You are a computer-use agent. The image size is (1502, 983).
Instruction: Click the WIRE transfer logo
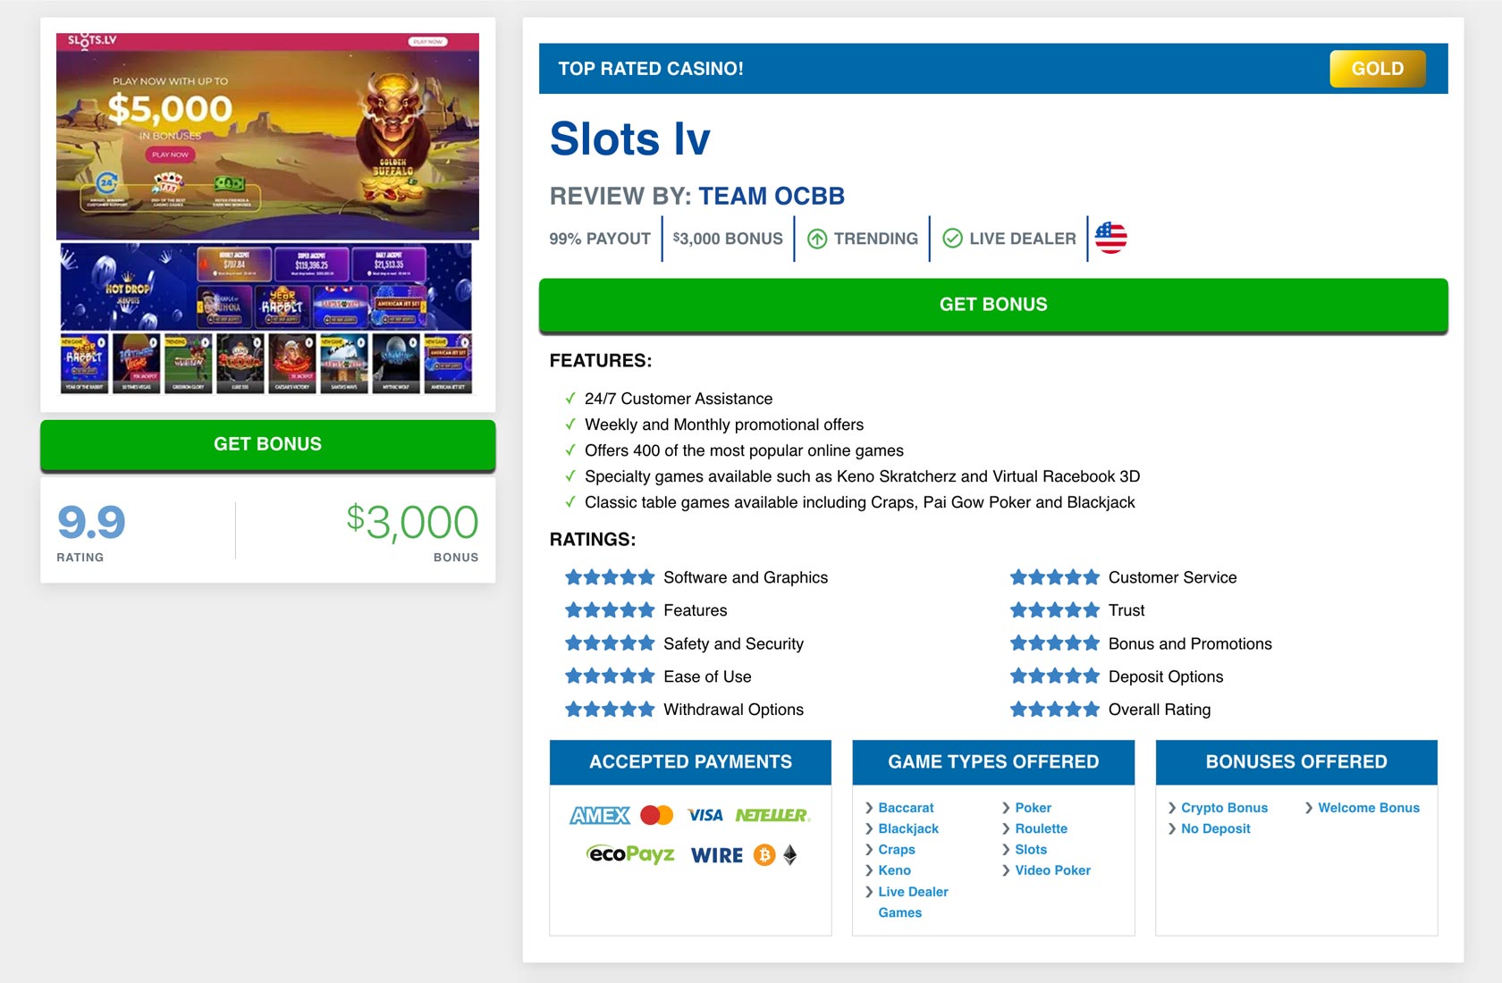pyautogui.click(x=717, y=855)
